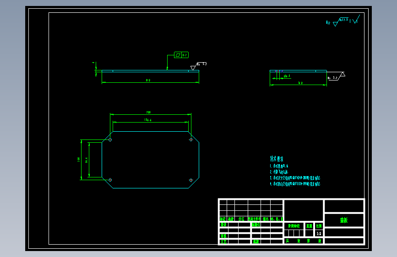Click the empty company name cell above 盖板
The width and height of the screenshot is (397, 257).
click(x=344, y=206)
